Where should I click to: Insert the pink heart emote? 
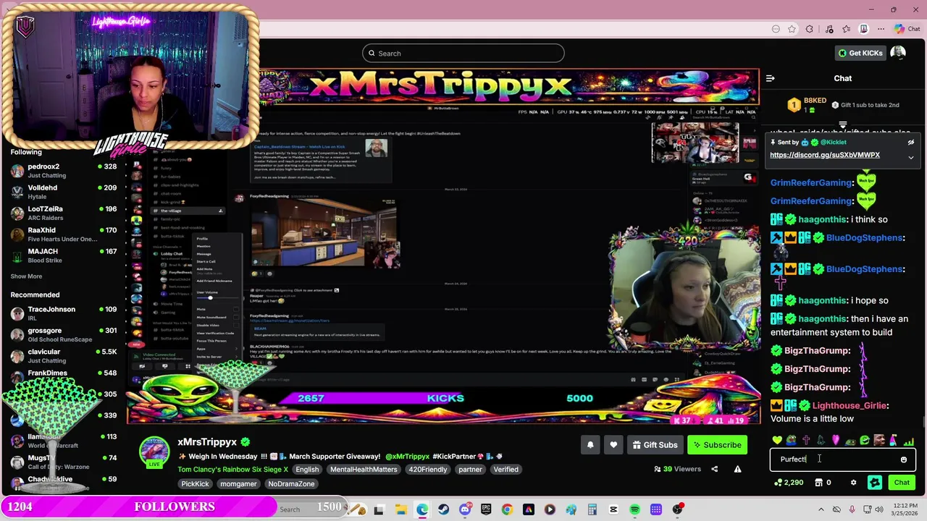tap(835, 440)
